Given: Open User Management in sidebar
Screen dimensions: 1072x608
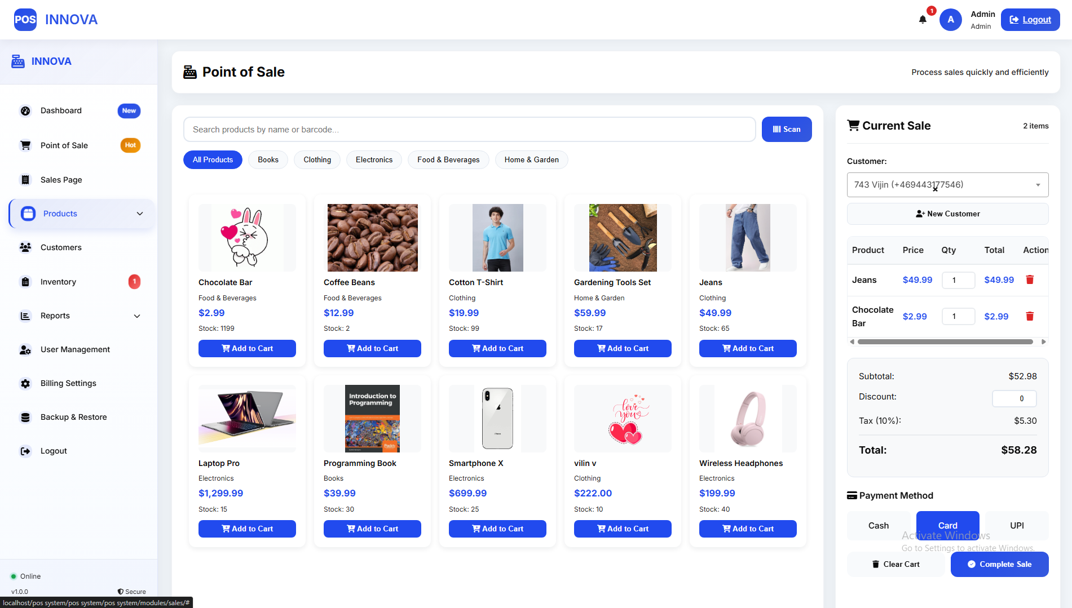Looking at the screenshot, I should point(75,349).
